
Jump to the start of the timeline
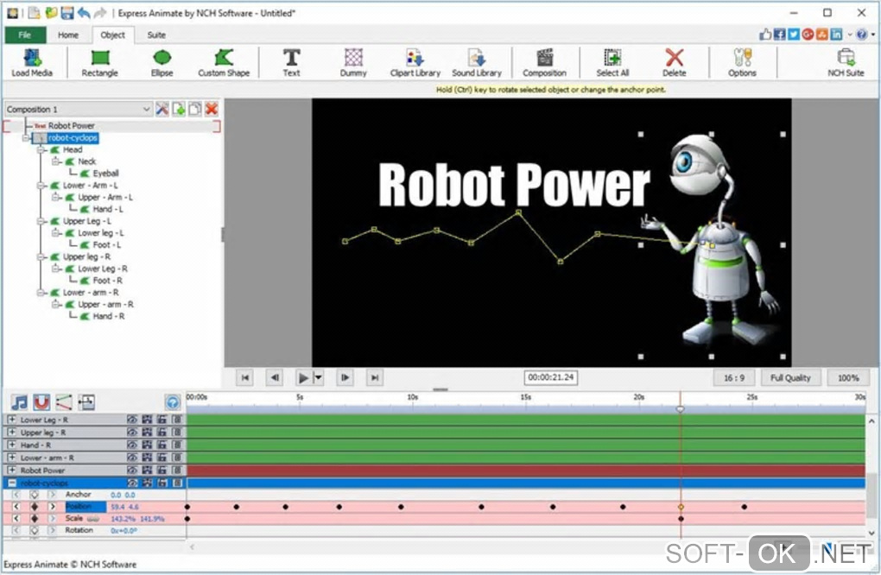244,377
